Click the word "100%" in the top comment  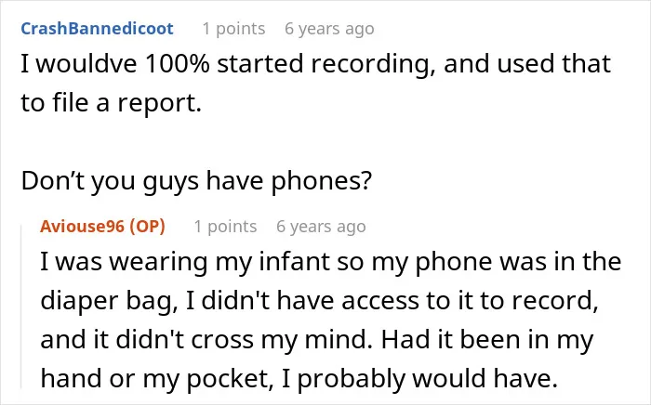click(178, 64)
